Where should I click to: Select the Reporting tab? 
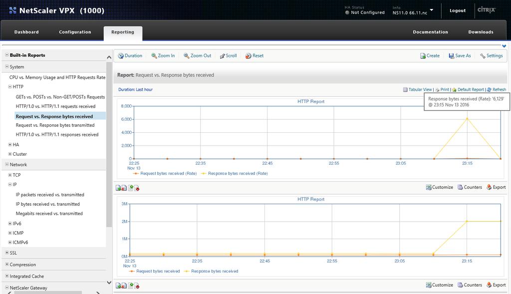pos(123,32)
